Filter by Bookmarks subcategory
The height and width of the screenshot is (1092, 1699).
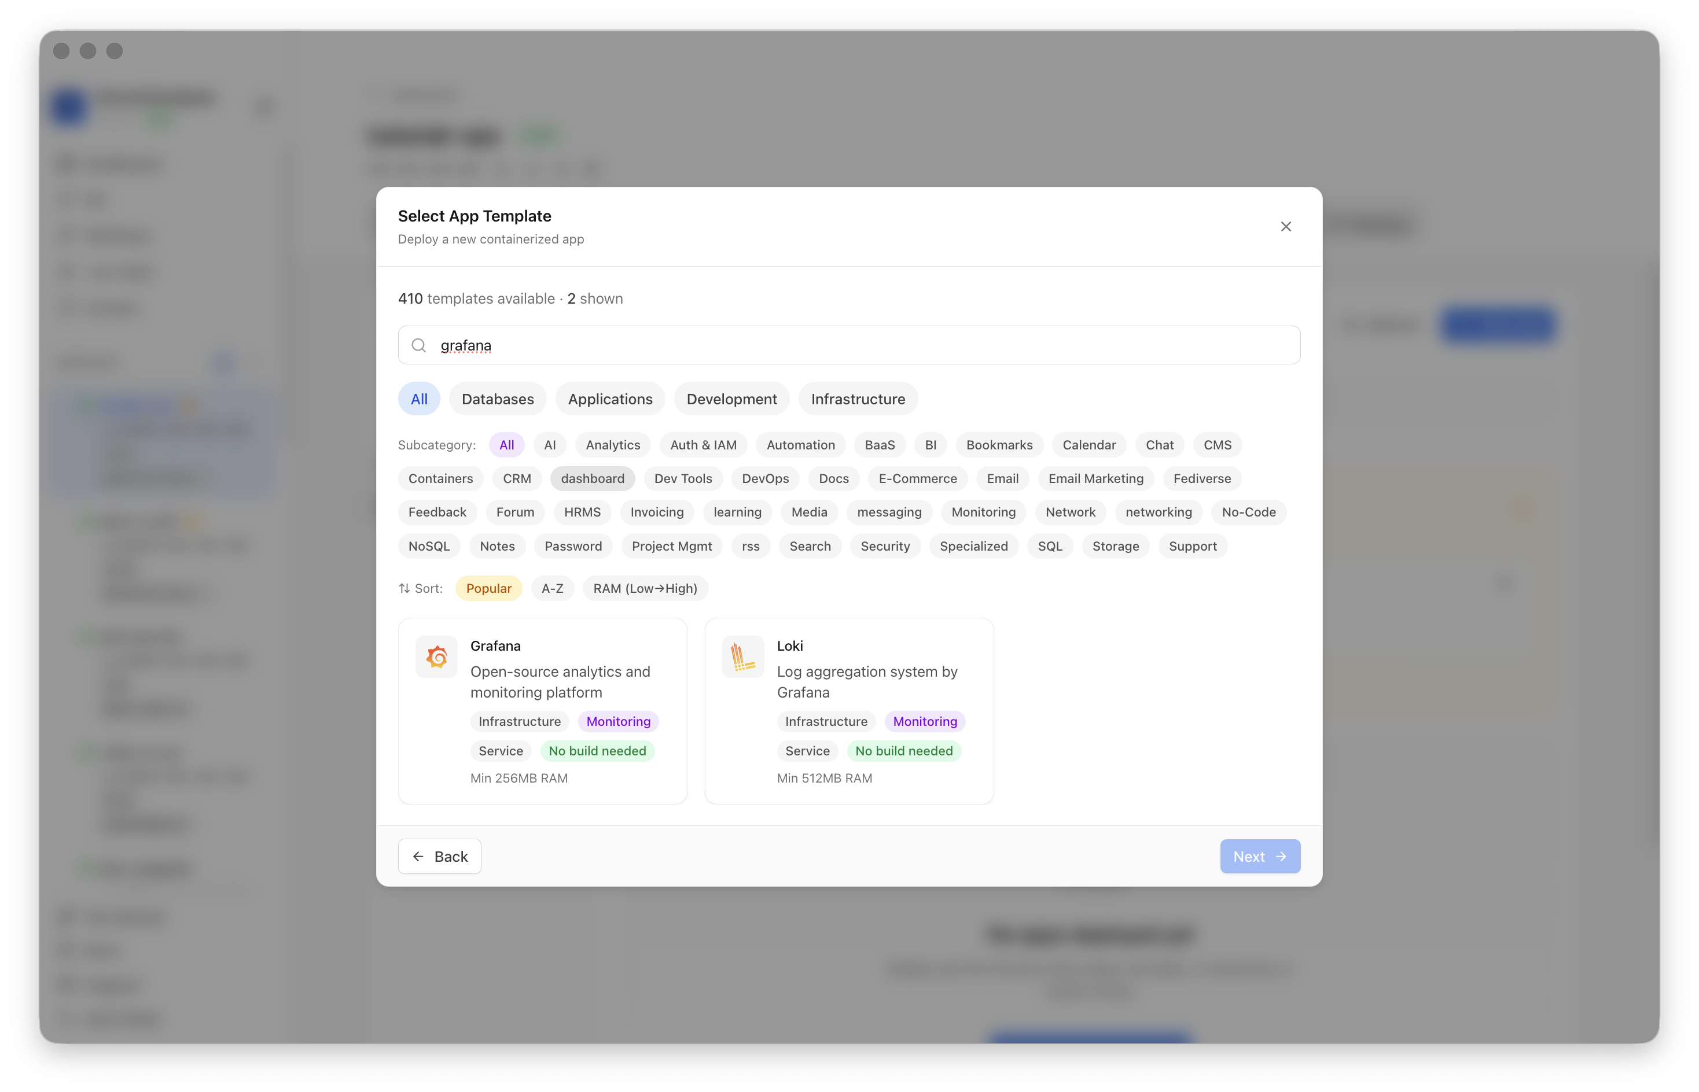pyautogui.click(x=999, y=445)
